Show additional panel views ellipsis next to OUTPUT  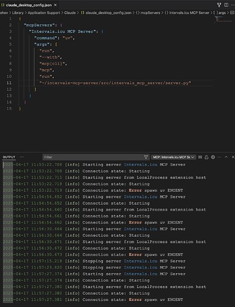pyautogui.click(x=22, y=157)
